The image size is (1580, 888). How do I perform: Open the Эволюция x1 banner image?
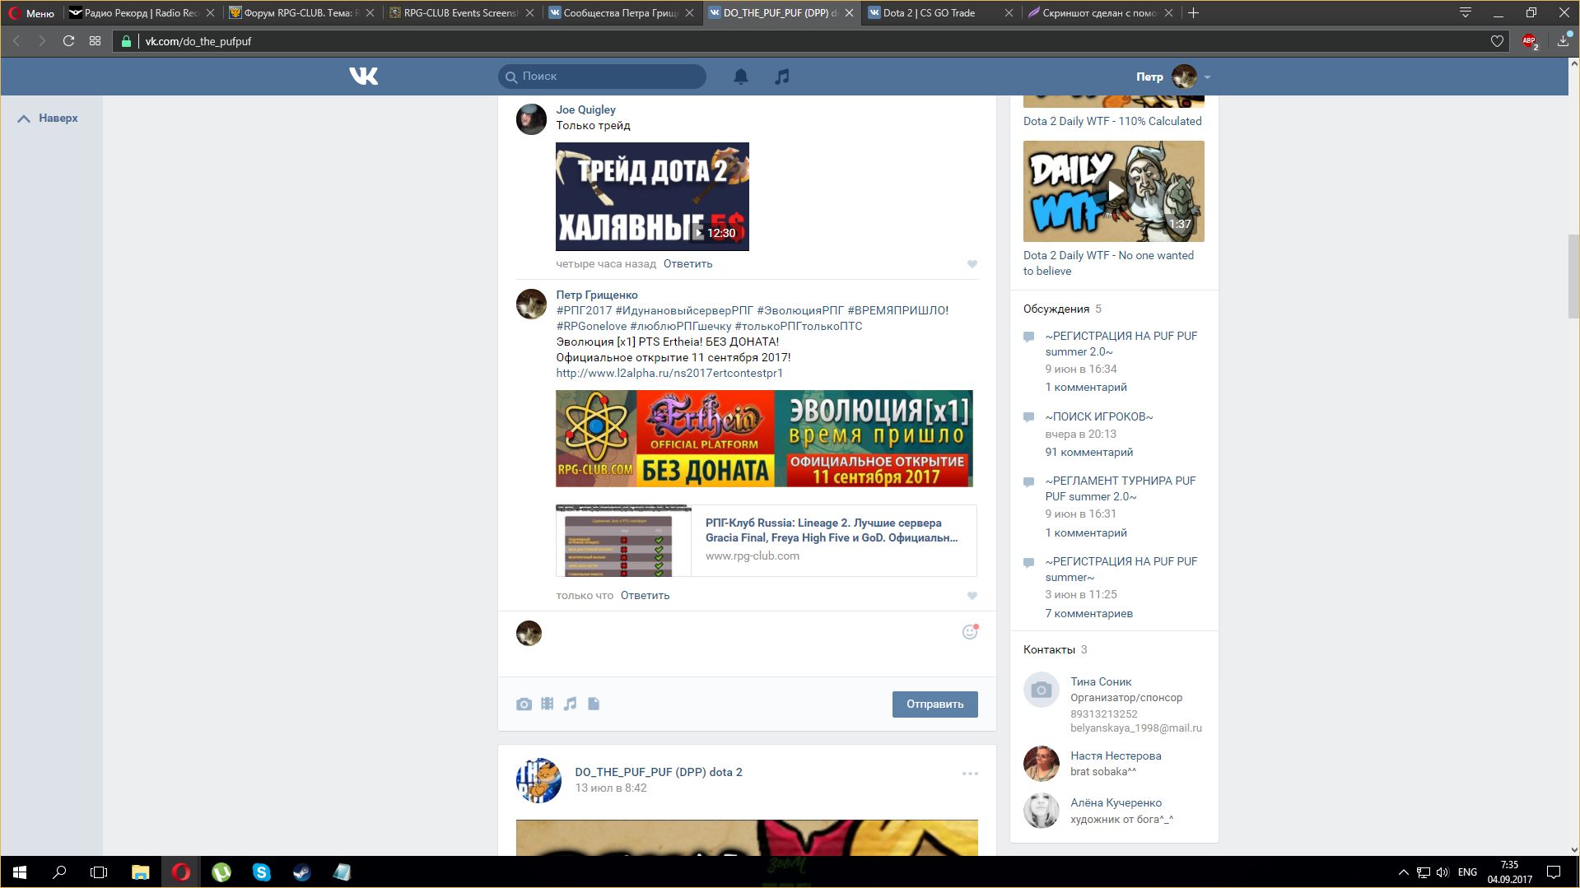pos(764,439)
